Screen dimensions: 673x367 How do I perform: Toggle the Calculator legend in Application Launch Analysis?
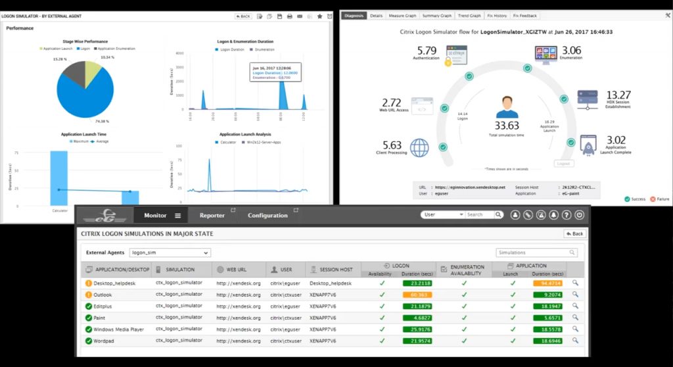[225, 142]
